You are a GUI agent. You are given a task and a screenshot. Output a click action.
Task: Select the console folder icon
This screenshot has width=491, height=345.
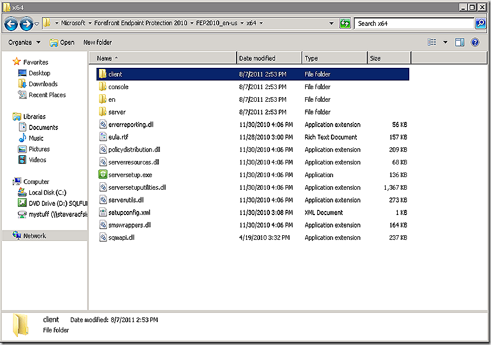click(x=102, y=87)
